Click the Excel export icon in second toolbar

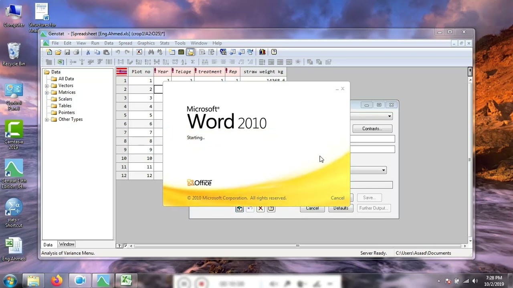point(61,62)
